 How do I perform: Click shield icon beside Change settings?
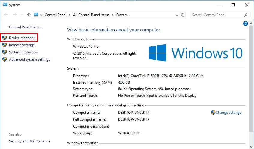coord(213,112)
